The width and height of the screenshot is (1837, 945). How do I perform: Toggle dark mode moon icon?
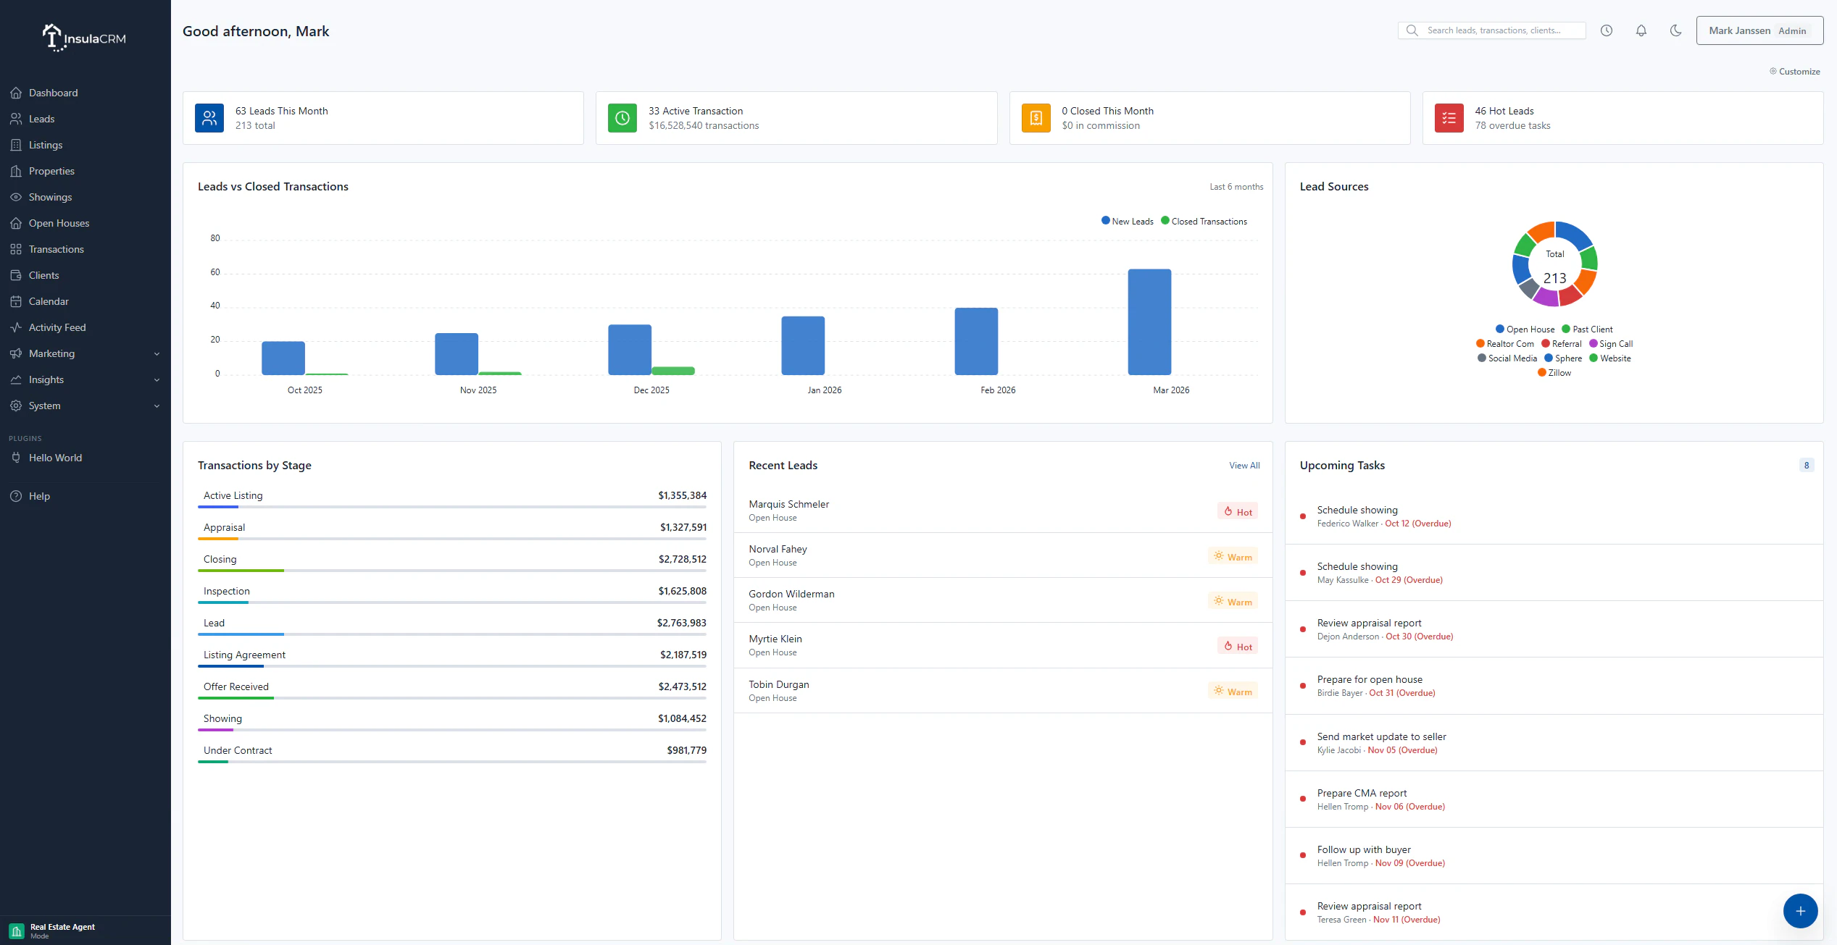1675,30
